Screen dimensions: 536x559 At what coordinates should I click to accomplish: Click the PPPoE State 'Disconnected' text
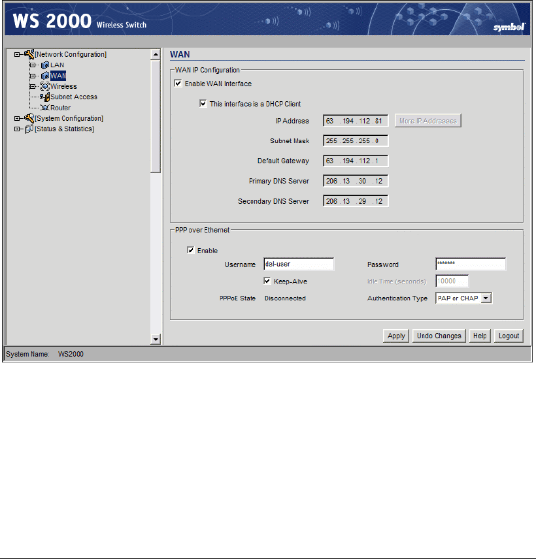(x=285, y=298)
